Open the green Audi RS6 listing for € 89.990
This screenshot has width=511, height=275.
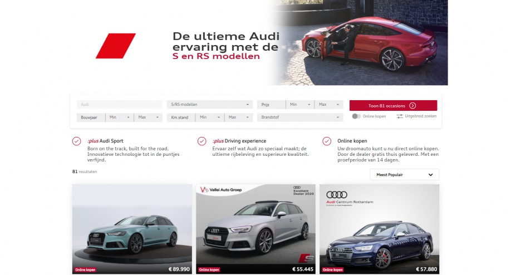pos(132,229)
